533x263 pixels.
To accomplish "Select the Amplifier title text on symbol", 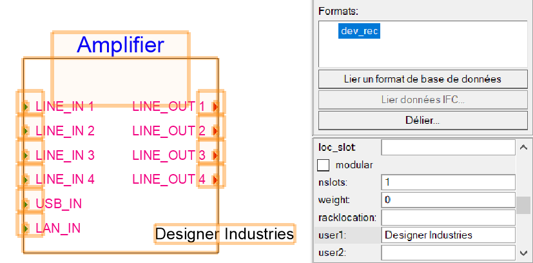I will pyautogui.click(x=121, y=44).
